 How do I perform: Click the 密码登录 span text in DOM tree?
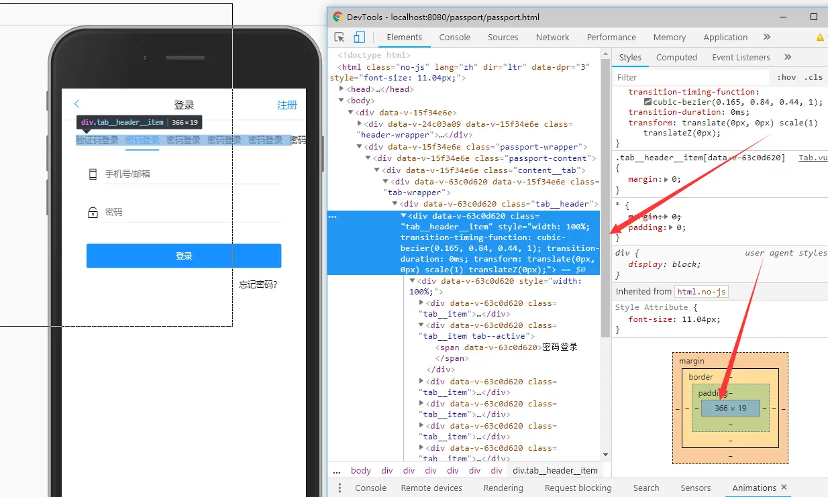(x=560, y=347)
